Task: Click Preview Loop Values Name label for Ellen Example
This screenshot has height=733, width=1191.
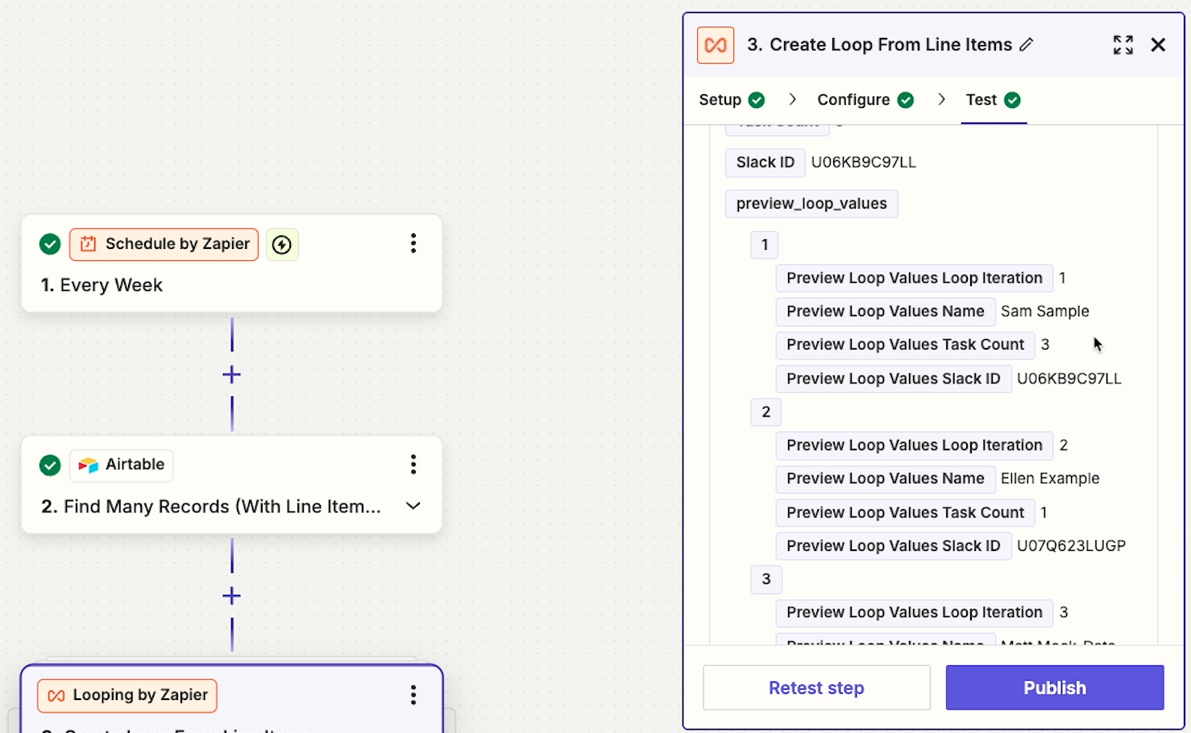Action: (886, 478)
